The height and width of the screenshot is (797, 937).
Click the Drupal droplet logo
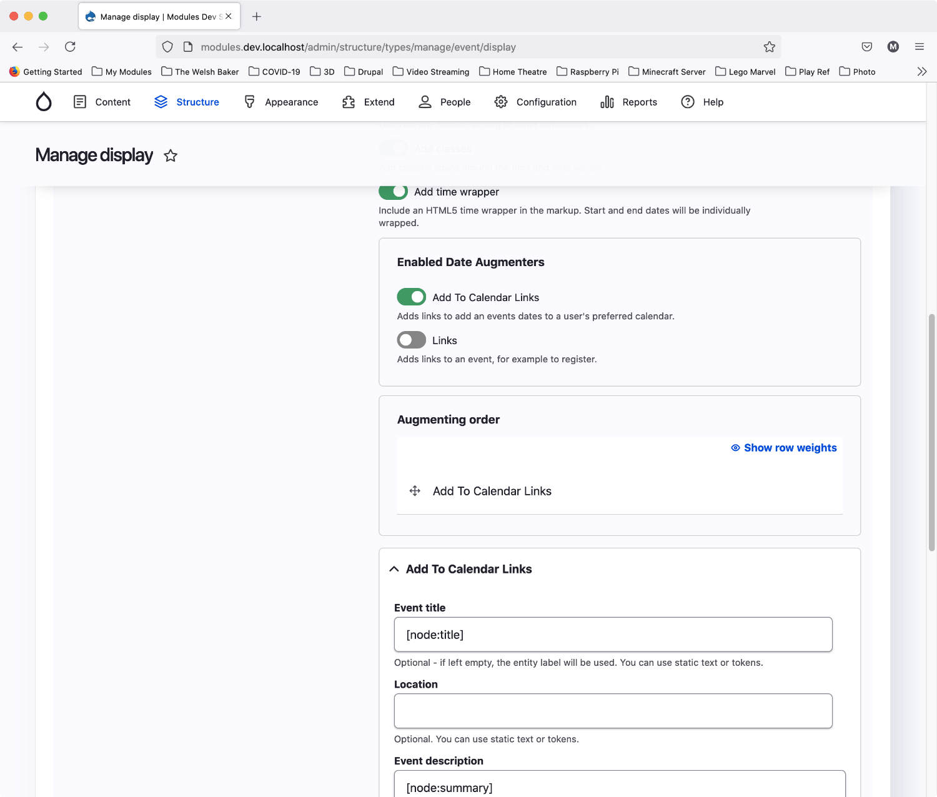point(44,101)
